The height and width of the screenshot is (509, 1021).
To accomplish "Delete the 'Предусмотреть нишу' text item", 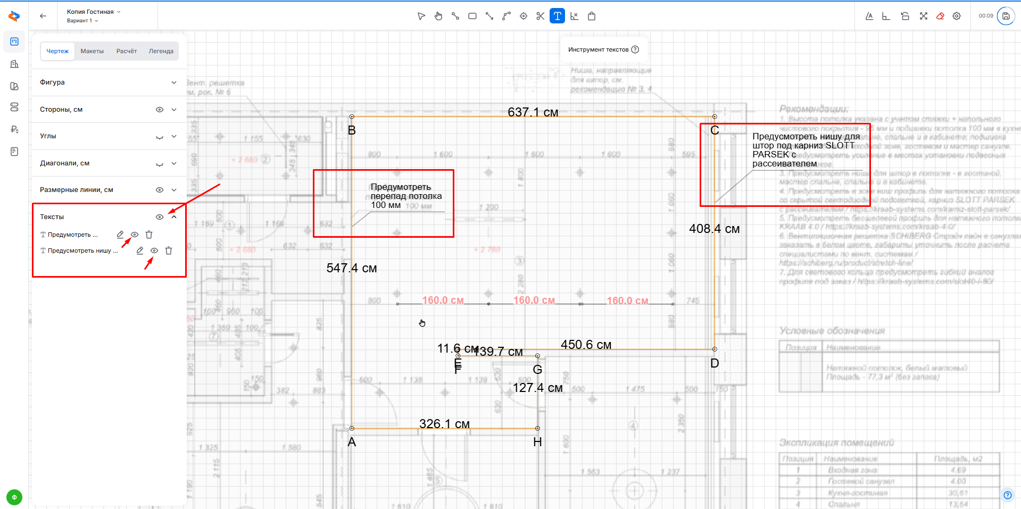I will pos(169,251).
